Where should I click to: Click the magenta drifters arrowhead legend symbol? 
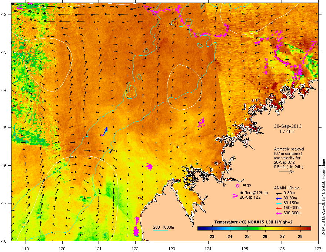(x=235, y=196)
